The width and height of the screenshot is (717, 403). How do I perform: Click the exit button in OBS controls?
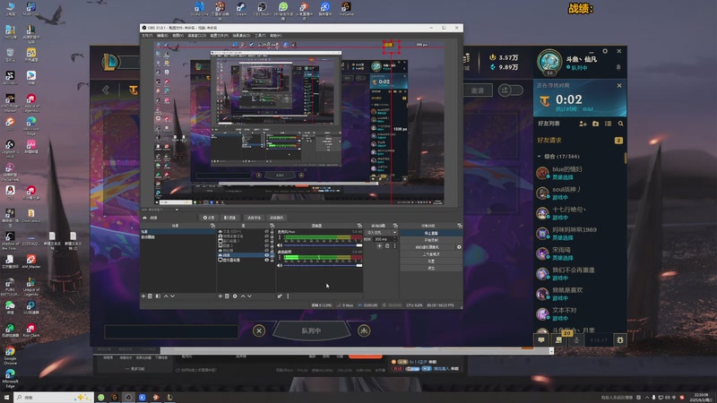coord(431,268)
